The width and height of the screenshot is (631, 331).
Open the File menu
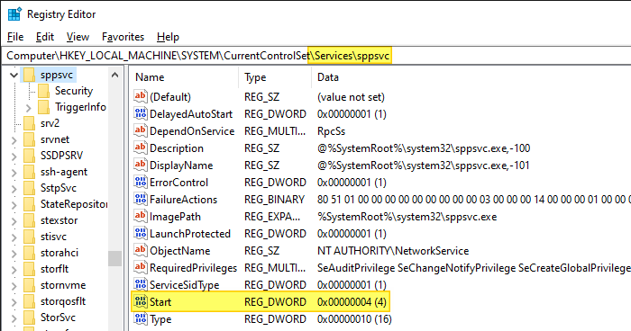[x=15, y=37]
